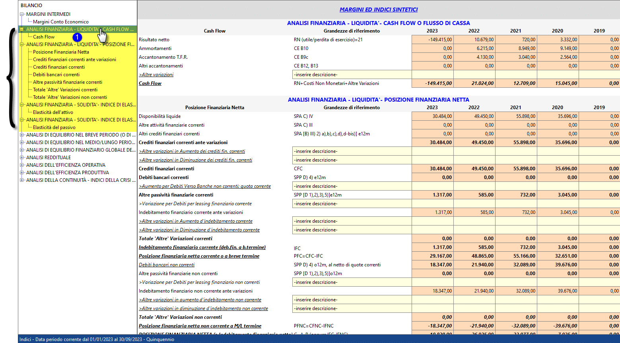Open >Altre variazioni in Aumento d'indebitamento corrente
620x343 pixels.
click(196, 221)
